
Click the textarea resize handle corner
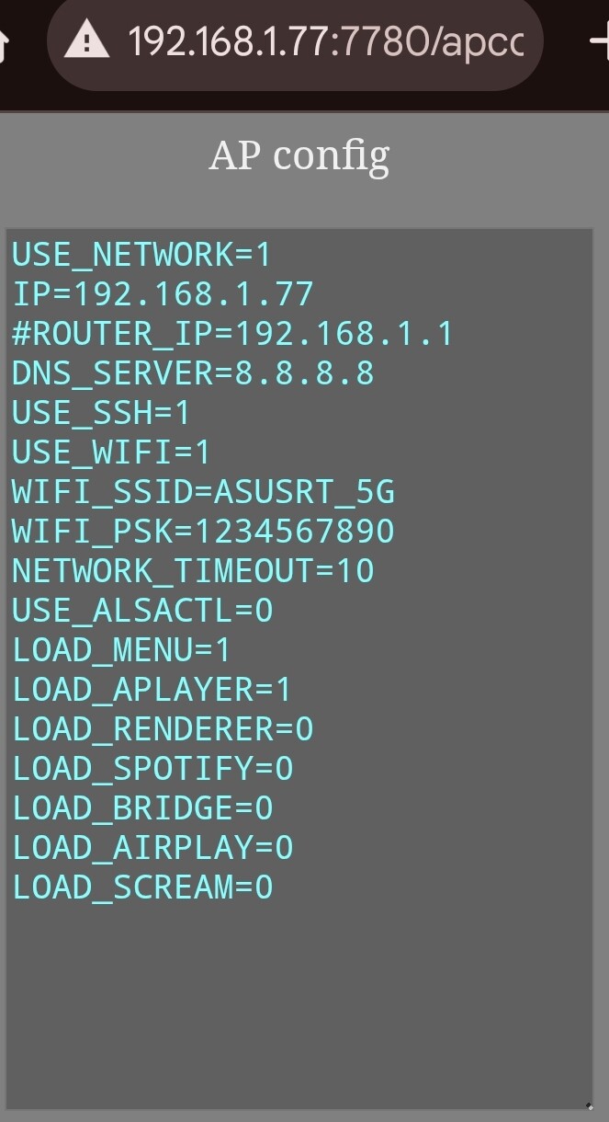tap(588, 1106)
